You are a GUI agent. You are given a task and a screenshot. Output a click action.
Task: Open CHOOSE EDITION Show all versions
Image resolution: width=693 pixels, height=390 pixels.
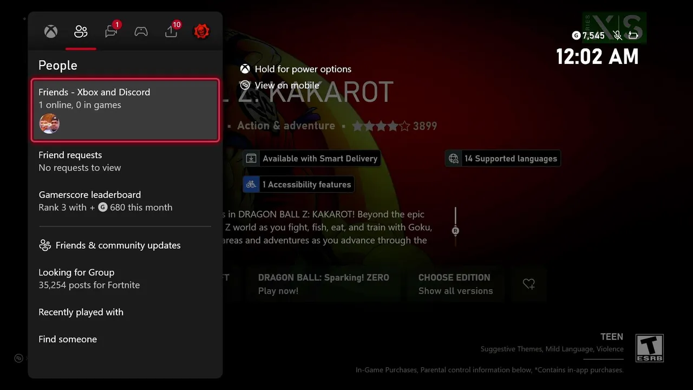(x=455, y=284)
